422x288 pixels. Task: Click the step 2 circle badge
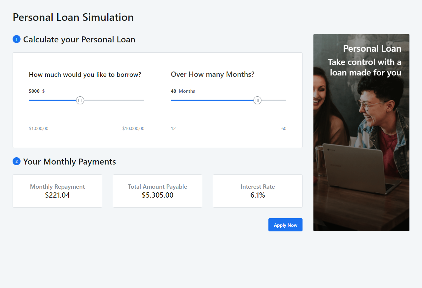17,162
